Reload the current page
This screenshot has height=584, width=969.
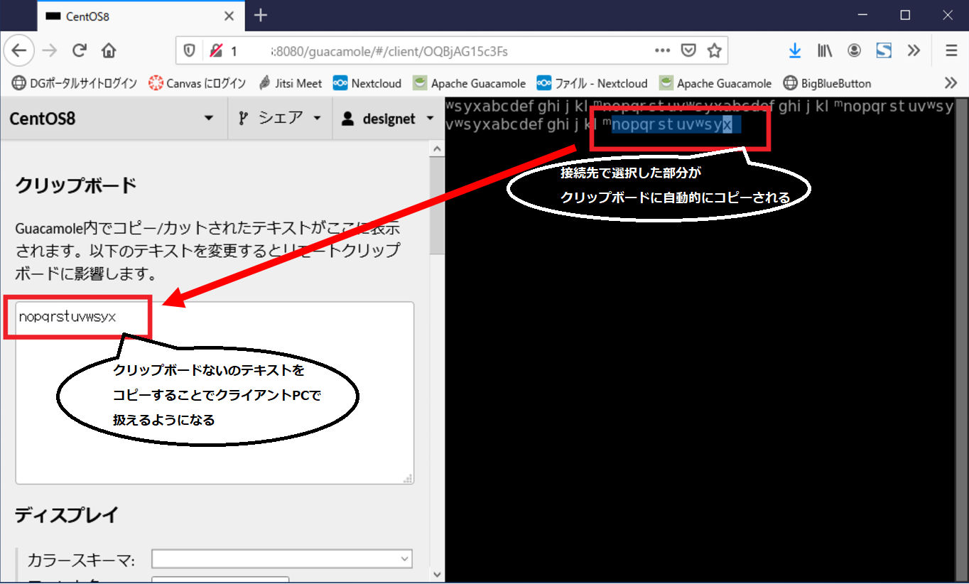point(80,51)
